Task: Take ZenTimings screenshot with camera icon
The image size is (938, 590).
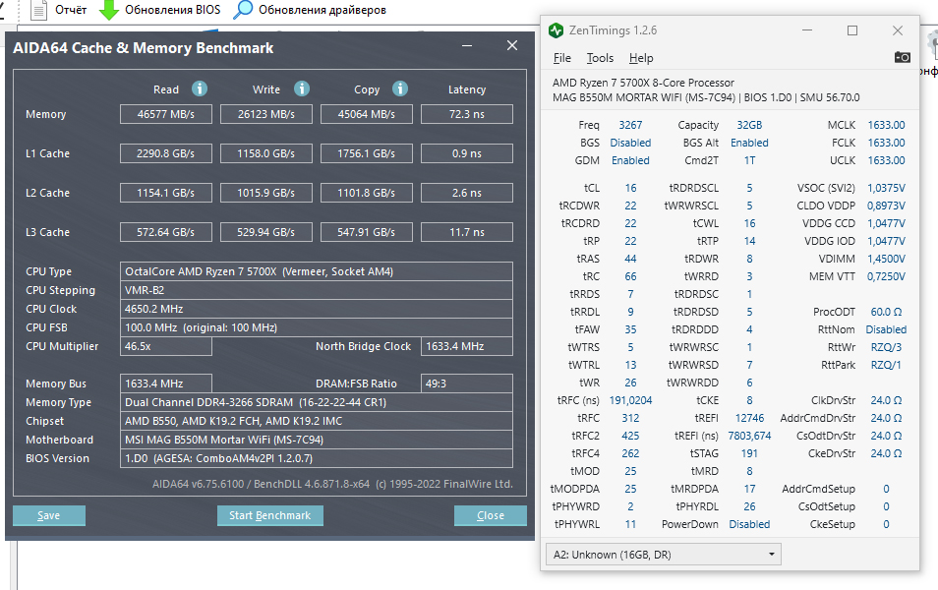Action: pyautogui.click(x=902, y=57)
